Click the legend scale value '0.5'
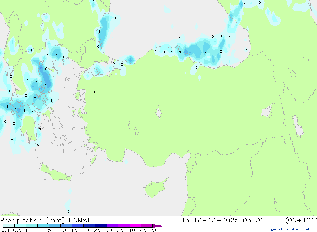Image resolution: width=317 pixels, height=232 pixels. (17, 230)
